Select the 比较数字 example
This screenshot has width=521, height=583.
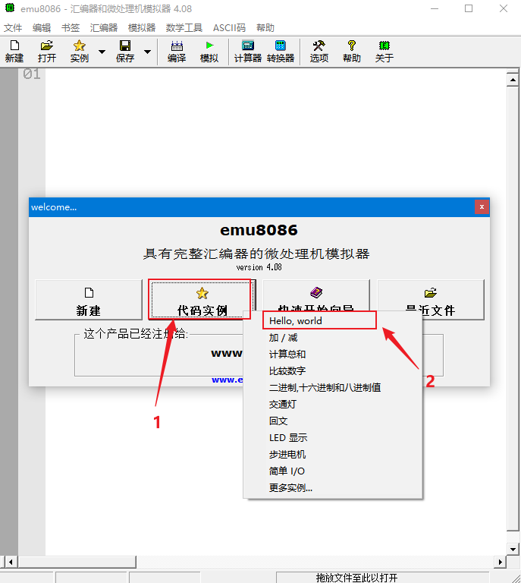pos(332,370)
